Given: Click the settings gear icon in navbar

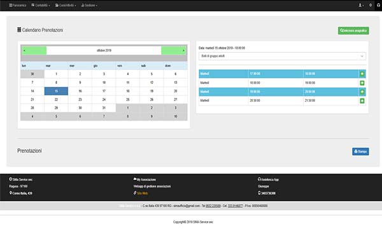Looking at the screenshot, I should [x=371, y=5].
